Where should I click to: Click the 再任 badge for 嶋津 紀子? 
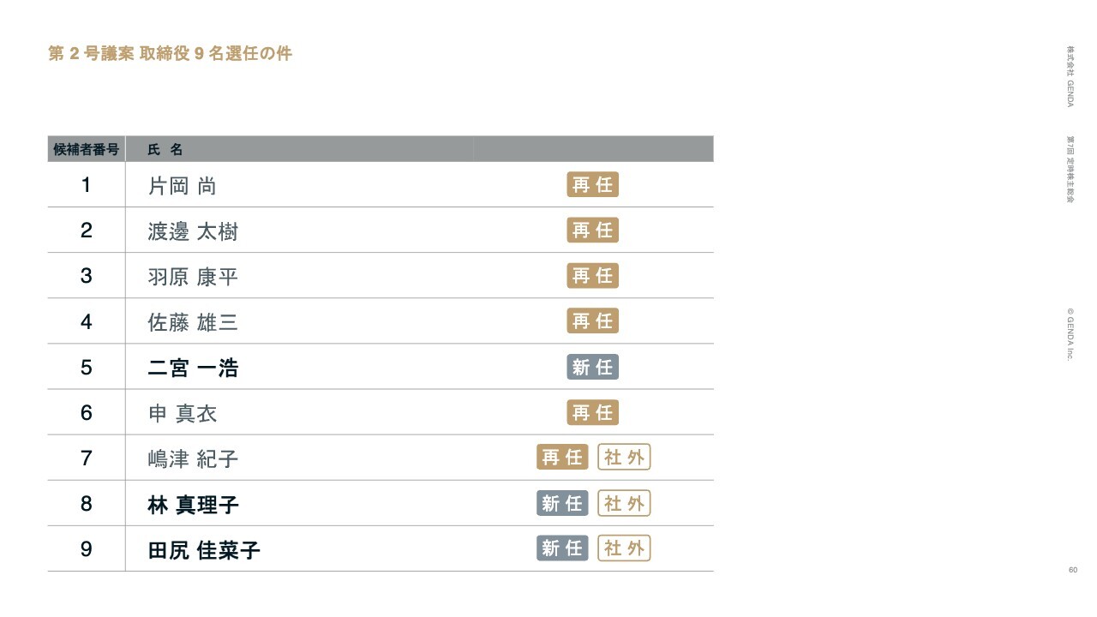[x=562, y=457]
